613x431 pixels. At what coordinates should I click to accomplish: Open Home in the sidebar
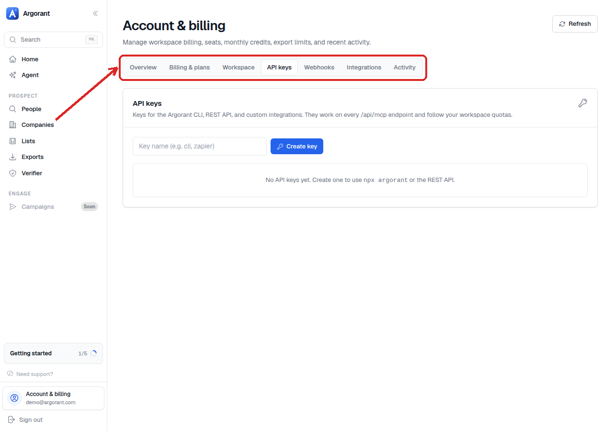coord(53,59)
